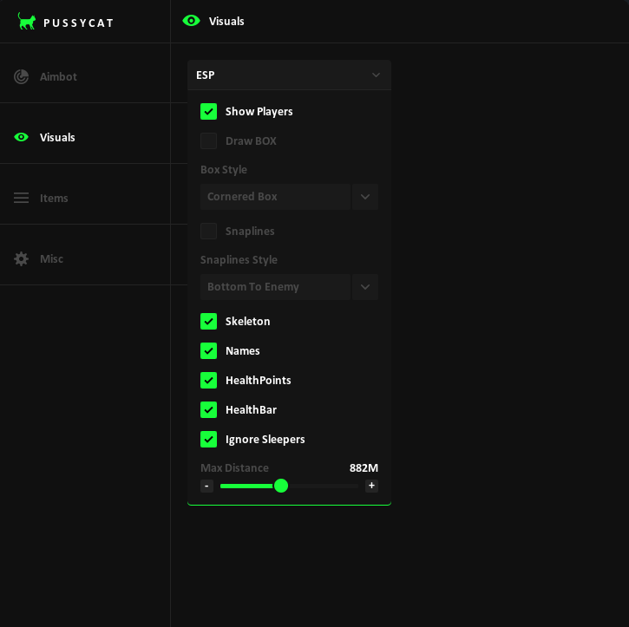Select the Items label in the sidebar

[54, 198]
